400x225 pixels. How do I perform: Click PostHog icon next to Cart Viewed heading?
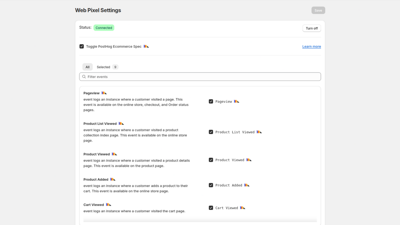pos(108,205)
